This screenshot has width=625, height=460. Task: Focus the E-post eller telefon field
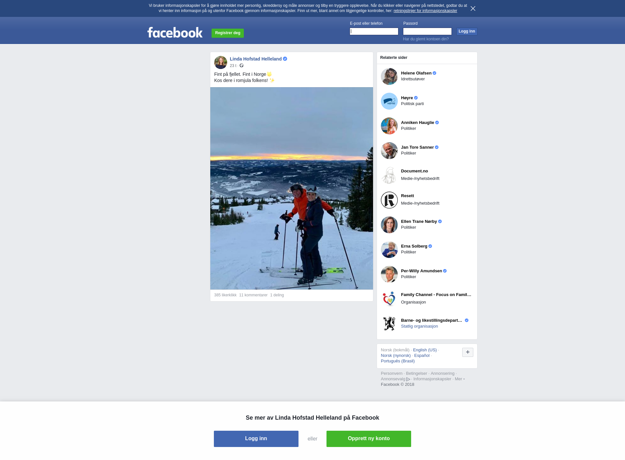374,32
